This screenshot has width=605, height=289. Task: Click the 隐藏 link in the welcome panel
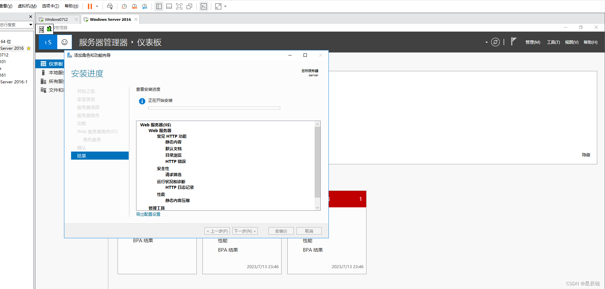tap(586, 155)
